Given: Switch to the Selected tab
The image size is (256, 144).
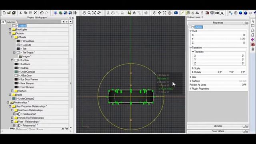Looking at the screenshot, I should point(11,22).
